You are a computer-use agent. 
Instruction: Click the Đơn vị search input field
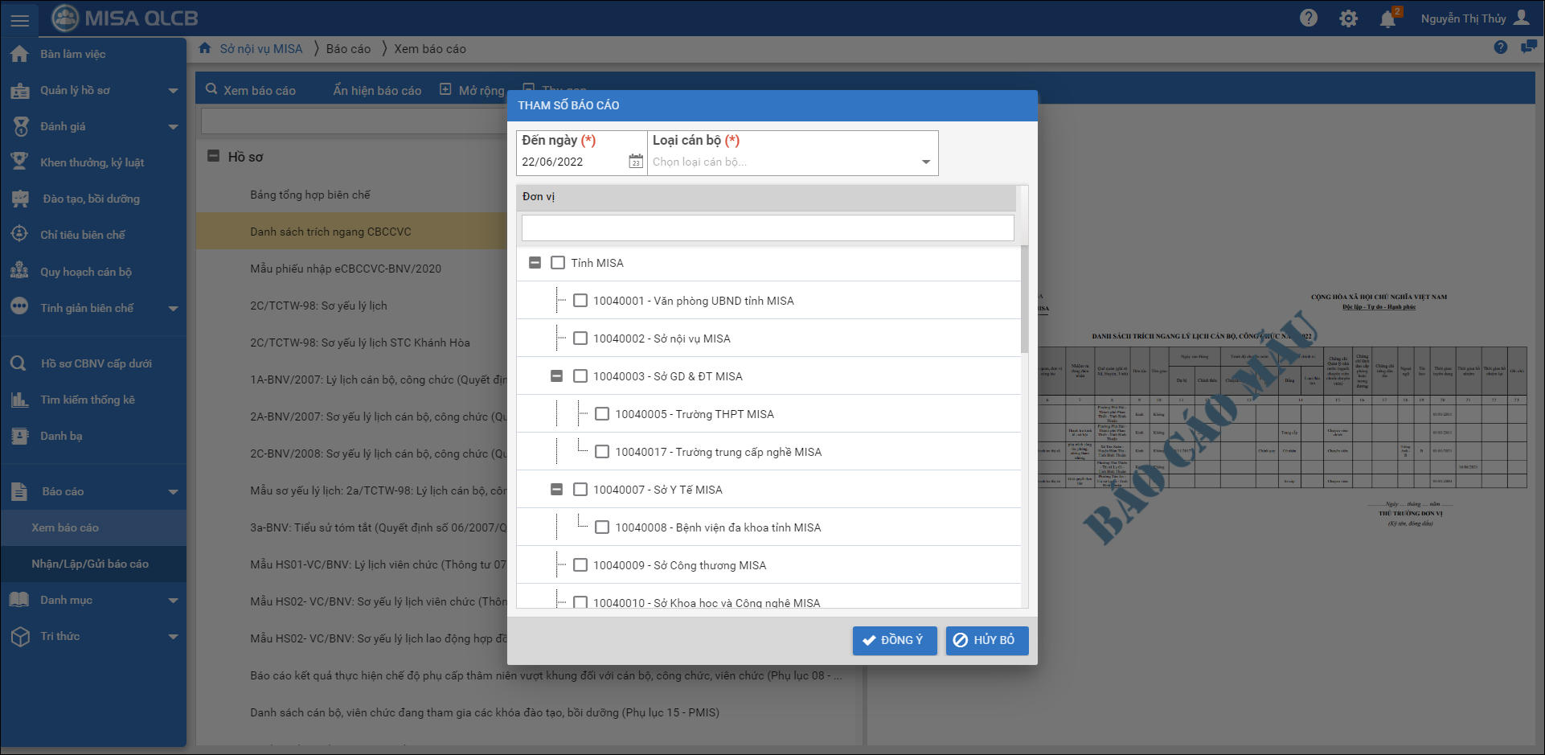[x=767, y=228]
